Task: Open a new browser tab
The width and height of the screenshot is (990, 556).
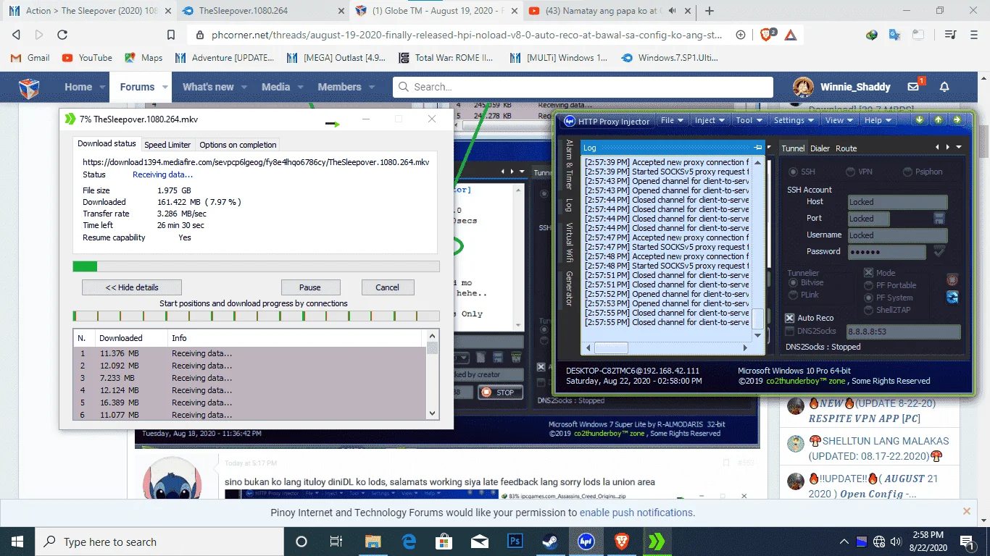Action: (x=710, y=11)
